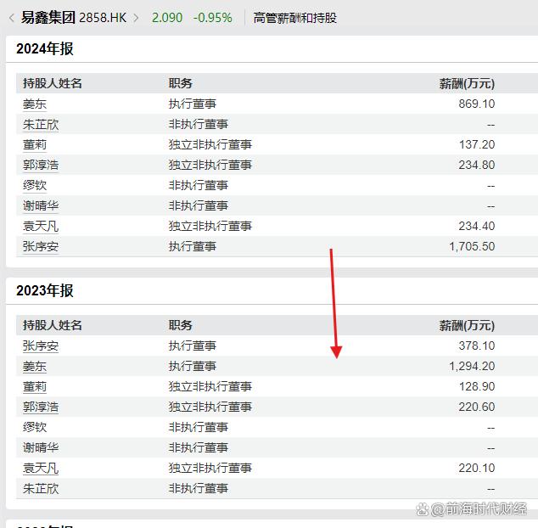Go to previous stock with left chevron
Image resolution: width=538 pixels, height=528 pixels.
(12, 18)
